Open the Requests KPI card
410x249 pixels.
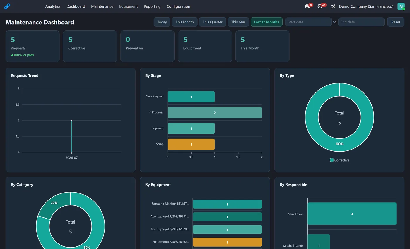[x=33, y=46]
